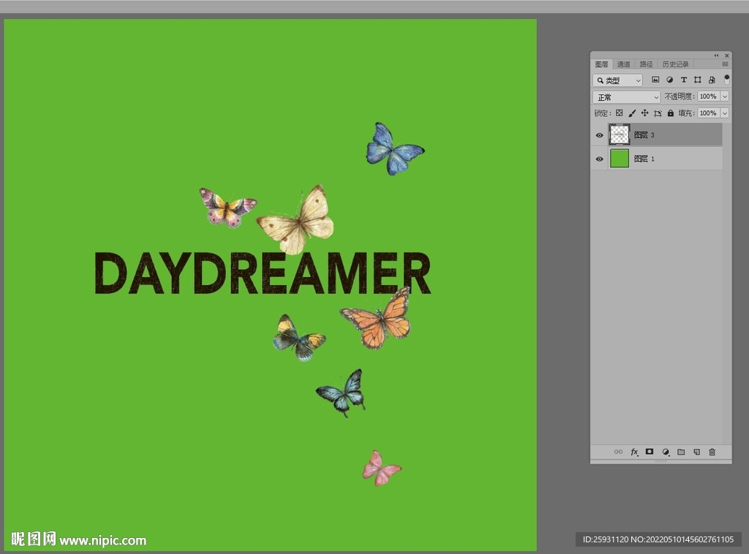Create a new layer
749x554 pixels.
(x=696, y=452)
